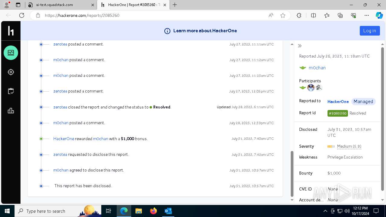
Task: Open the tab actions menu icon
Action: 18,5
